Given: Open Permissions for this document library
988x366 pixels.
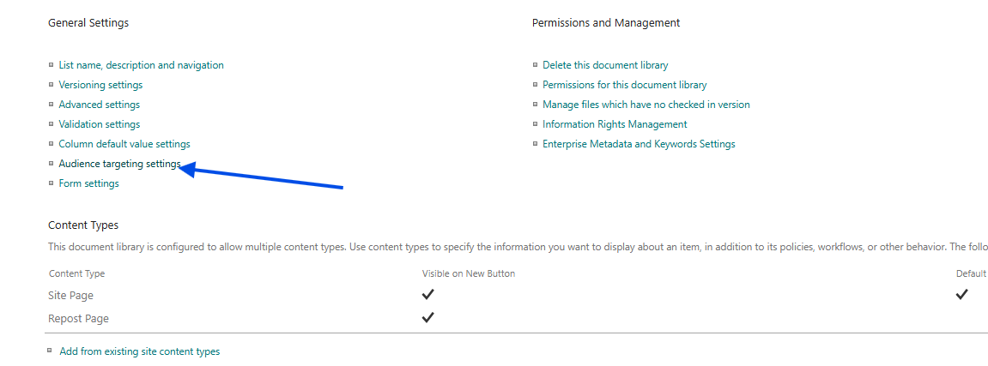Looking at the screenshot, I should [x=624, y=85].
